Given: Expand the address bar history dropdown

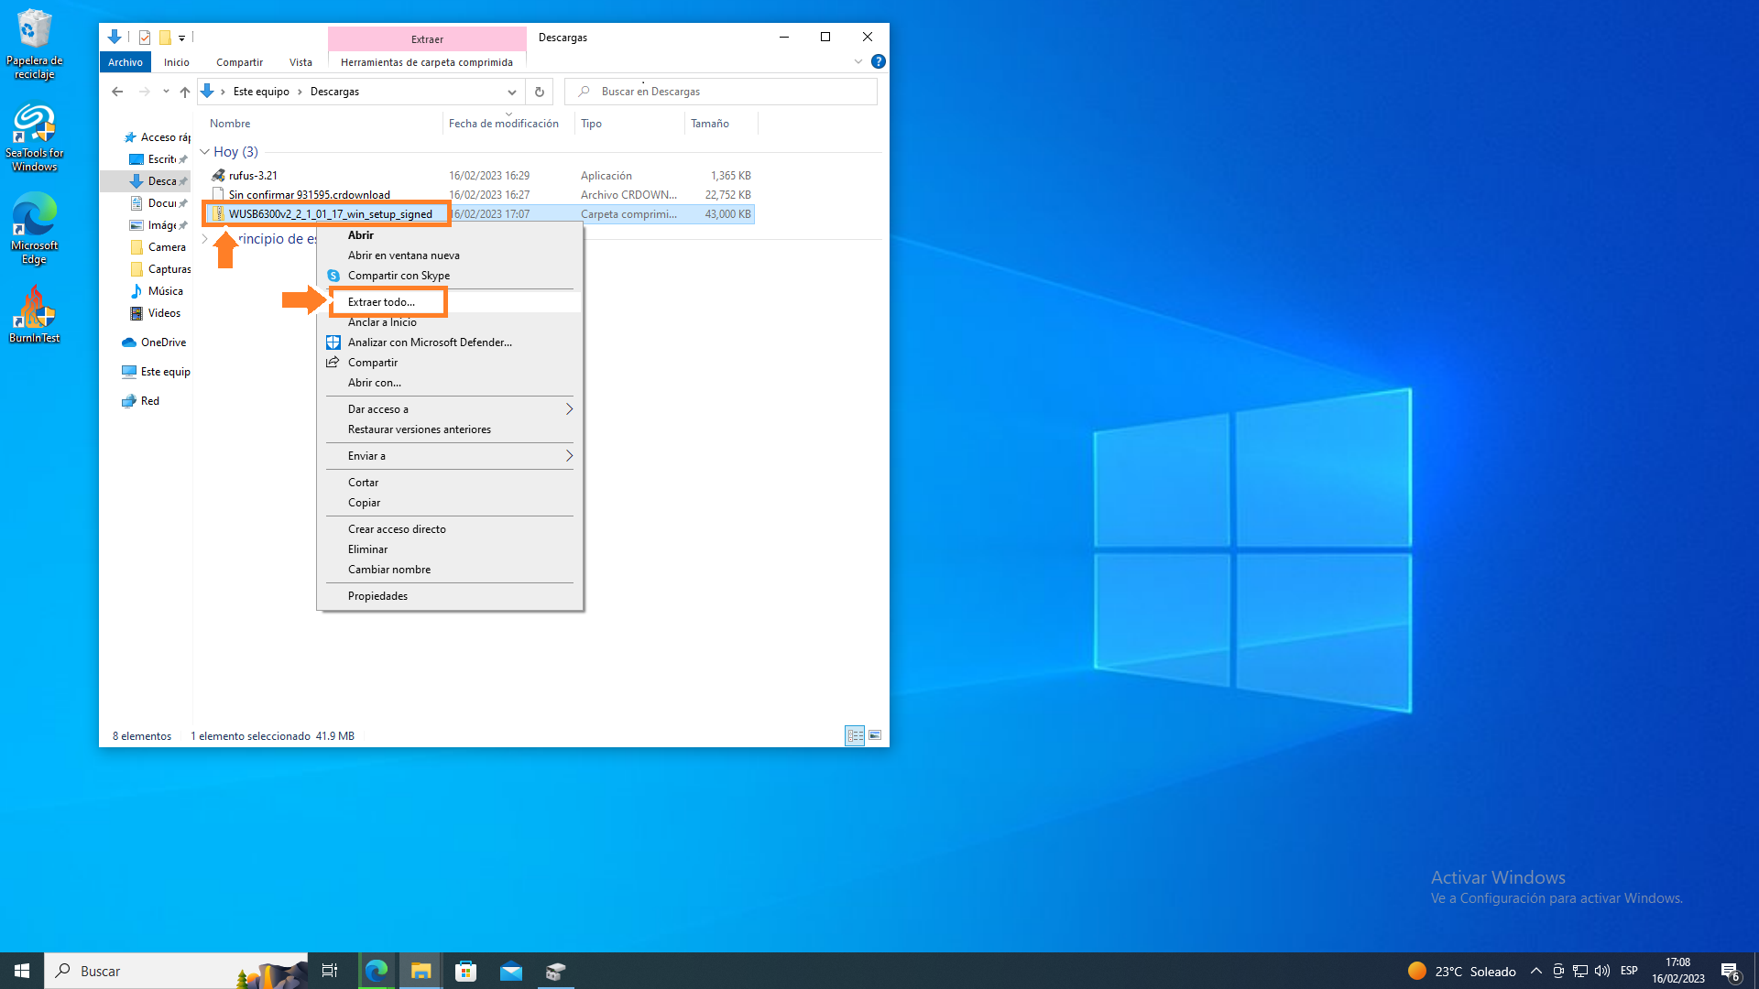Looking at the screenshot, I should (x=511, y=92).
